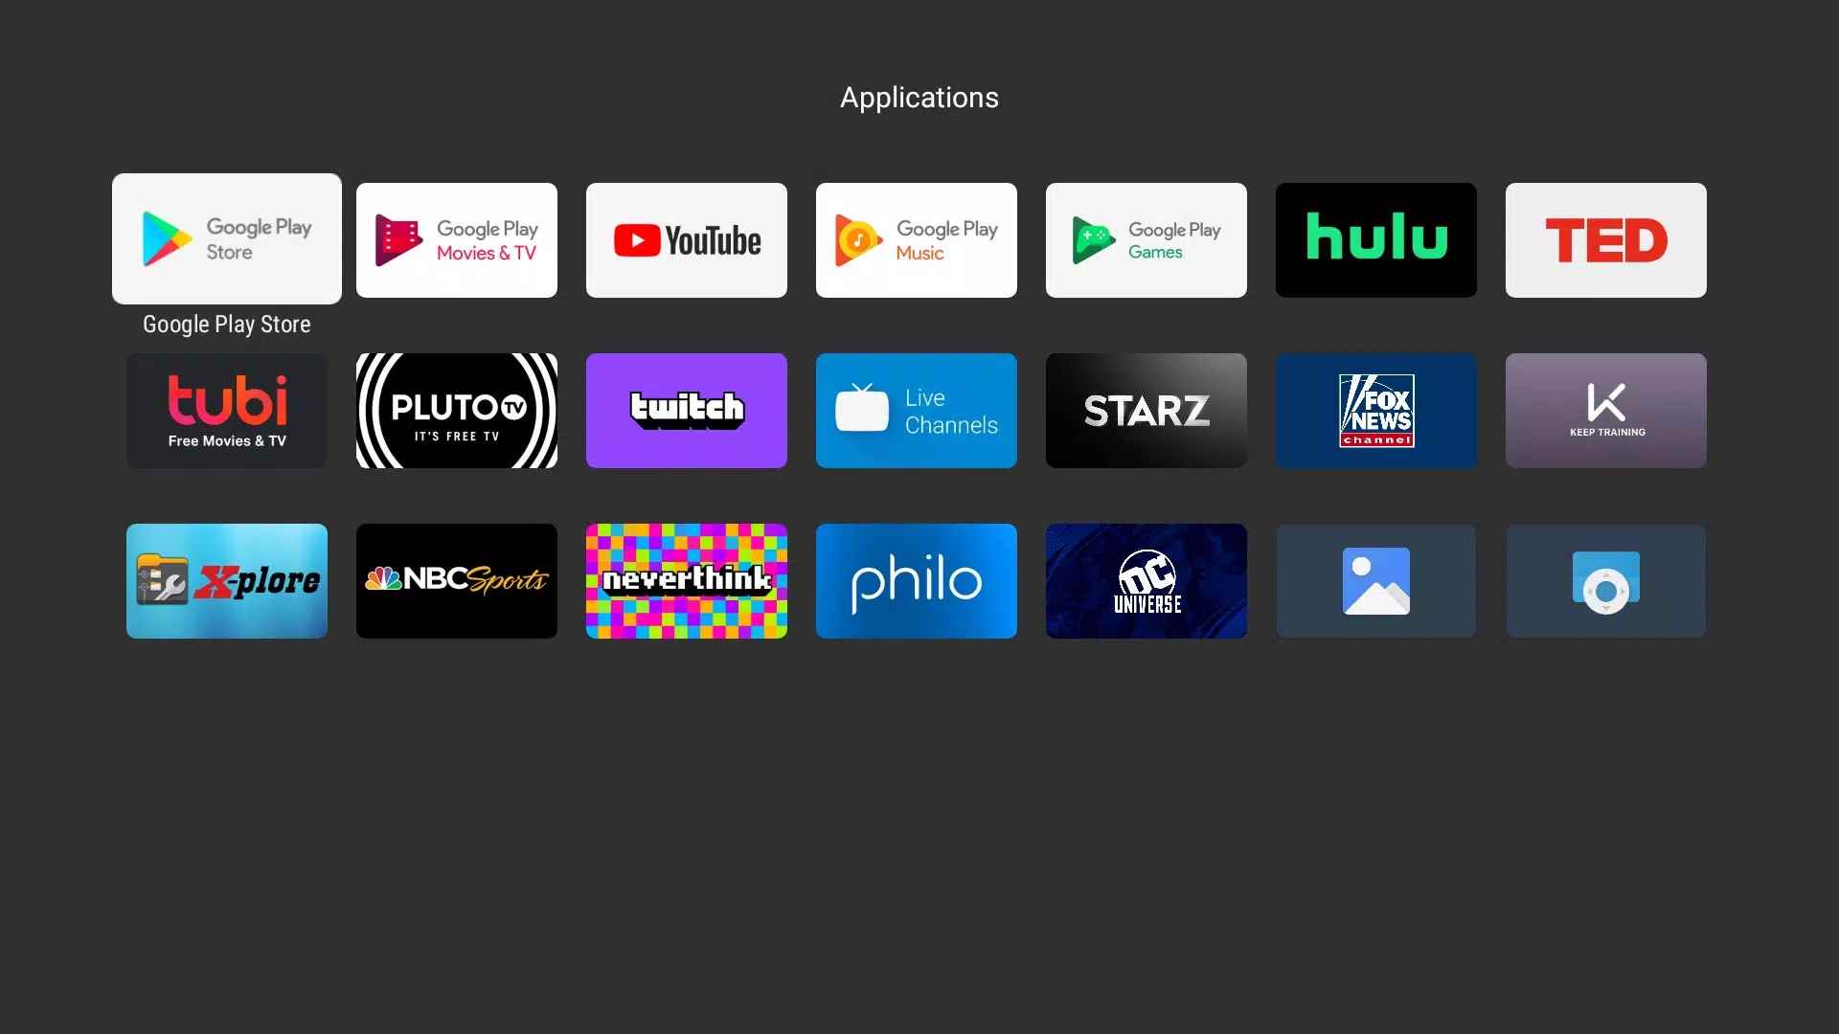Open Google Play Games app
Viewport: 1839px width, 1034px height.
(1146, 240)
